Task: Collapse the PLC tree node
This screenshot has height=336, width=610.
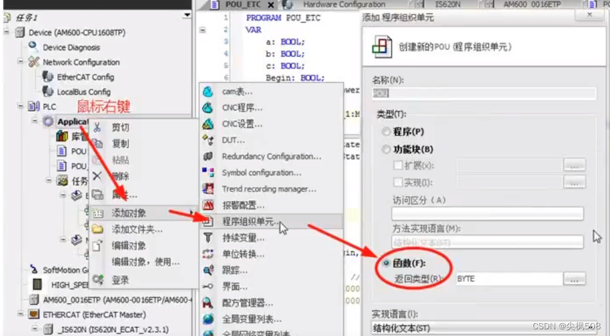Action: click(21, 106)
